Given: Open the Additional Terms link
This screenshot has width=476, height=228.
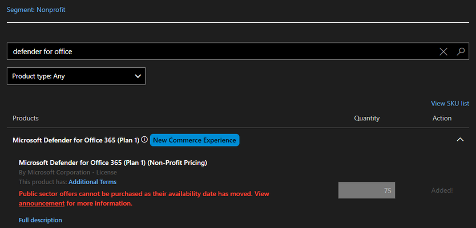Looking at the screenshot, I should click(x=92, y=182).
